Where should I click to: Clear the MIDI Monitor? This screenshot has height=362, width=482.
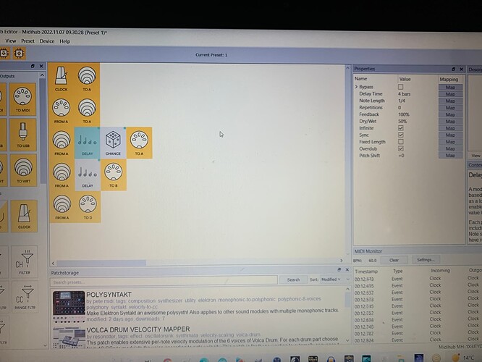pyautogui.click(x=394, y=260)
